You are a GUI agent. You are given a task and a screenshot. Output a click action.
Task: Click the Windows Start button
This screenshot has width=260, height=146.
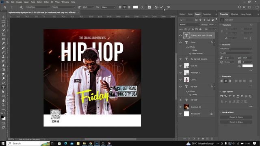tap(3, 143)
